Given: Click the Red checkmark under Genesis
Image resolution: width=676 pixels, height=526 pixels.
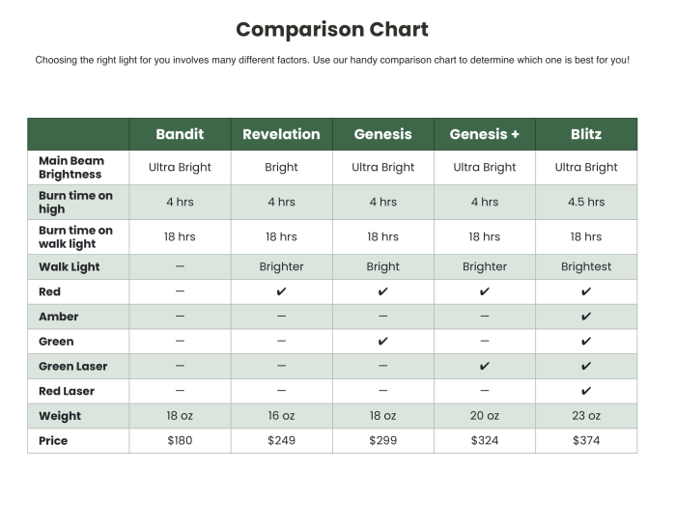Looking at the screenshot, I should pos(383,291).
